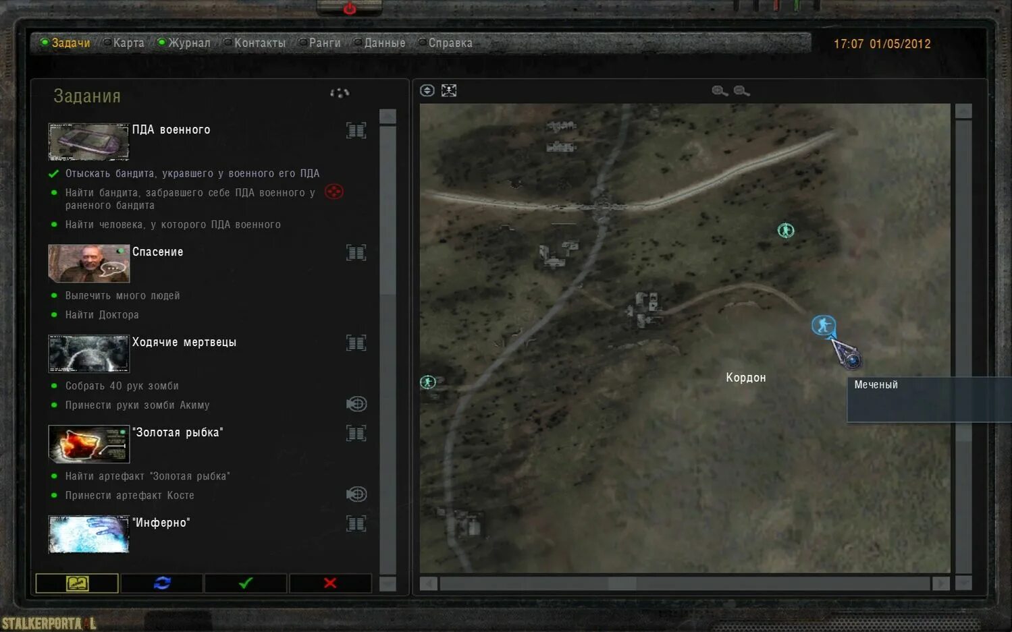Click the blue refresh arrows button
Viewport: 1012px width, 632px height.
tap(162, 583)
